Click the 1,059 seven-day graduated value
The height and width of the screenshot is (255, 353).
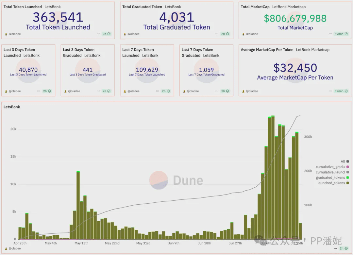tap(206, 70)
